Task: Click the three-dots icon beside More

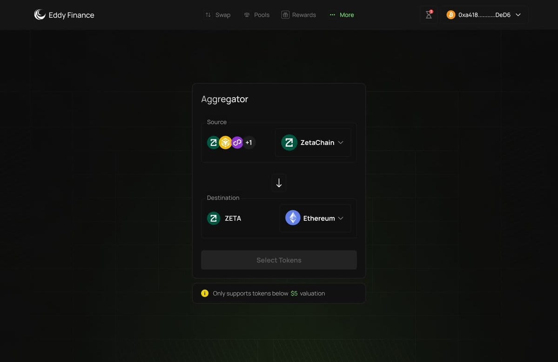Action: (332, 15)
